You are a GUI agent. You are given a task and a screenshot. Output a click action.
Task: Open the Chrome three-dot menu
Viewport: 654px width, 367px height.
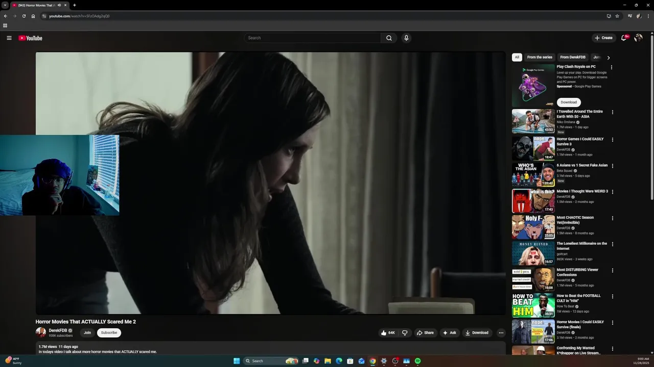point(648,16)
